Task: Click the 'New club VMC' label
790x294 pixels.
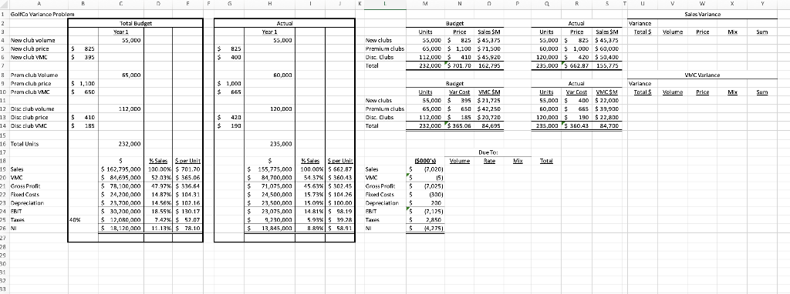Action: pyautogui.click(x=30, y=57)
